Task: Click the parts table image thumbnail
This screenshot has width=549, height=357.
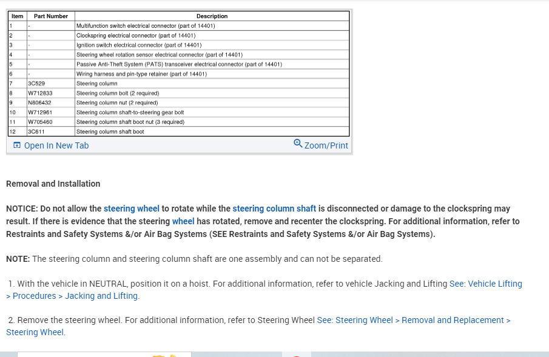Action: [x=179, y=73]
